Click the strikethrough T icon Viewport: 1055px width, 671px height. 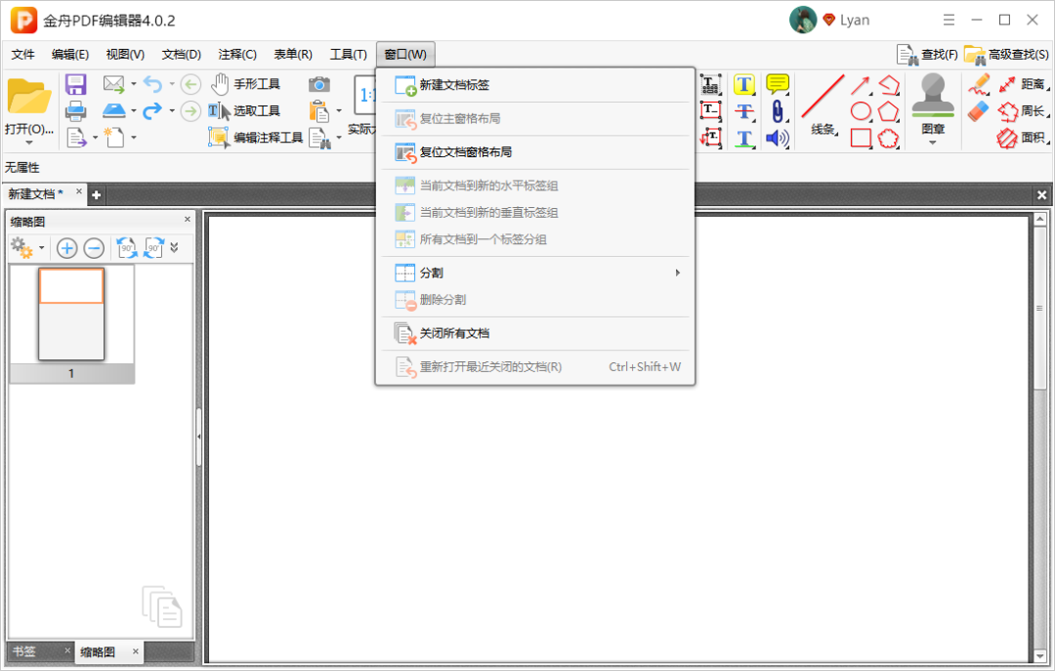point(744,111)
